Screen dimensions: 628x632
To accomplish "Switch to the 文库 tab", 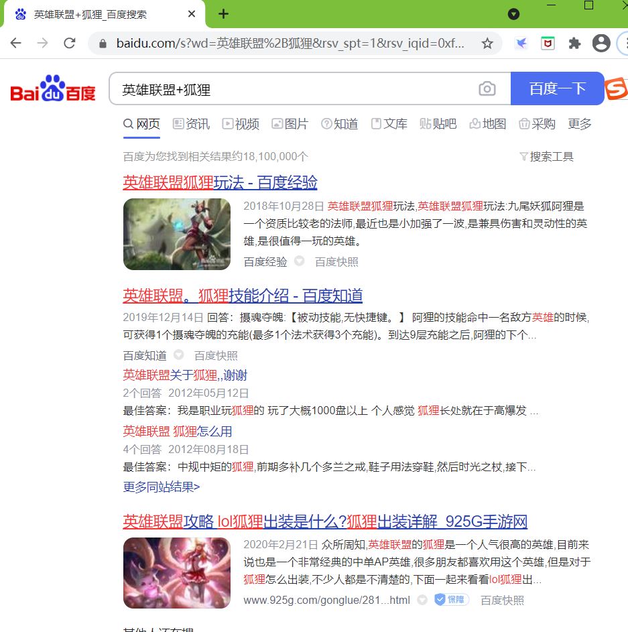I will tap(389, 124).
